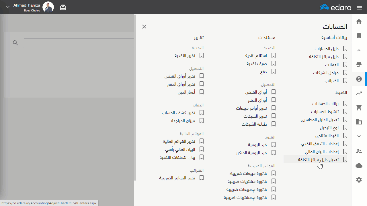This screenshot has height=206, width=367.
Task: Expand the user account dropdown arrow
Action: coord(8,7)
